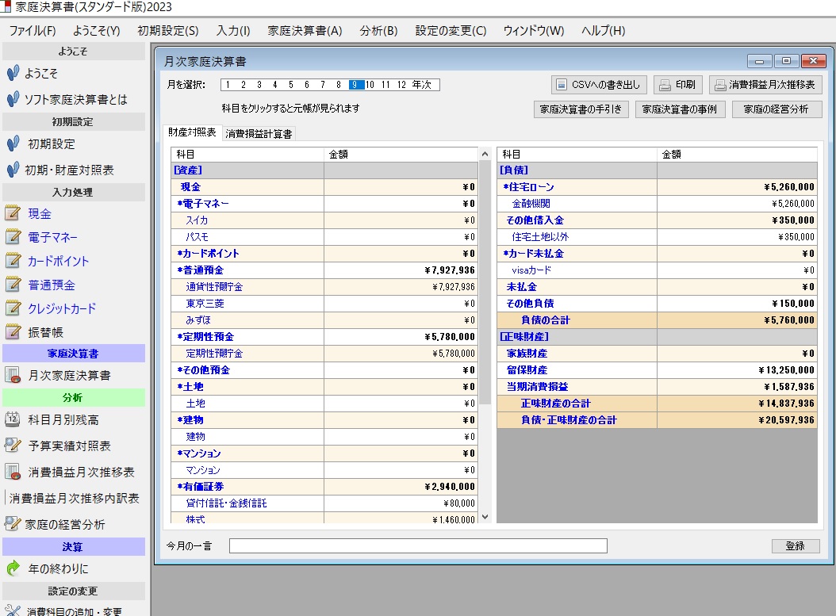Click the green arrow icon for 年の終わりに
The image size is (836, 616).
click(x=13, y=568)
